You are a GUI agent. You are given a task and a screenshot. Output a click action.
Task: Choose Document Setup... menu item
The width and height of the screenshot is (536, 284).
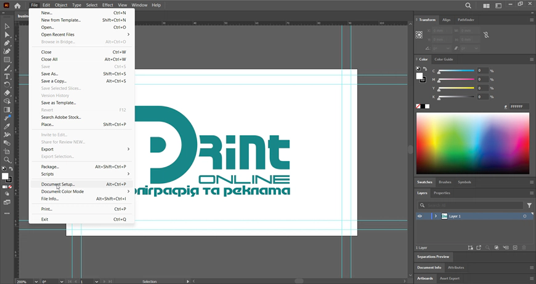(x=82, y=184)
